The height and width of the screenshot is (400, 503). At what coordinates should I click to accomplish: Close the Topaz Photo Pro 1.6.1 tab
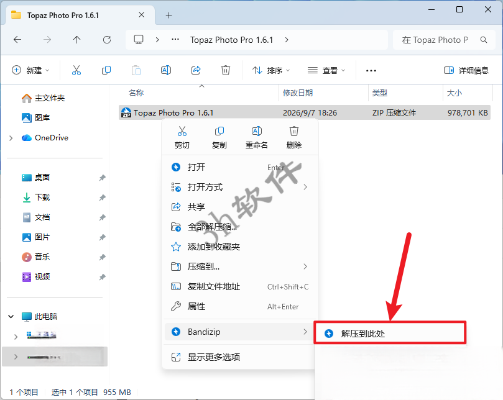(x=142, y=15)
